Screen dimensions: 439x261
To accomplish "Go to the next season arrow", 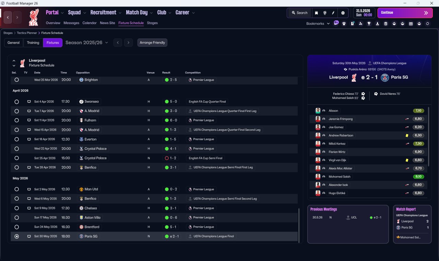I will (x=128, y=43).
